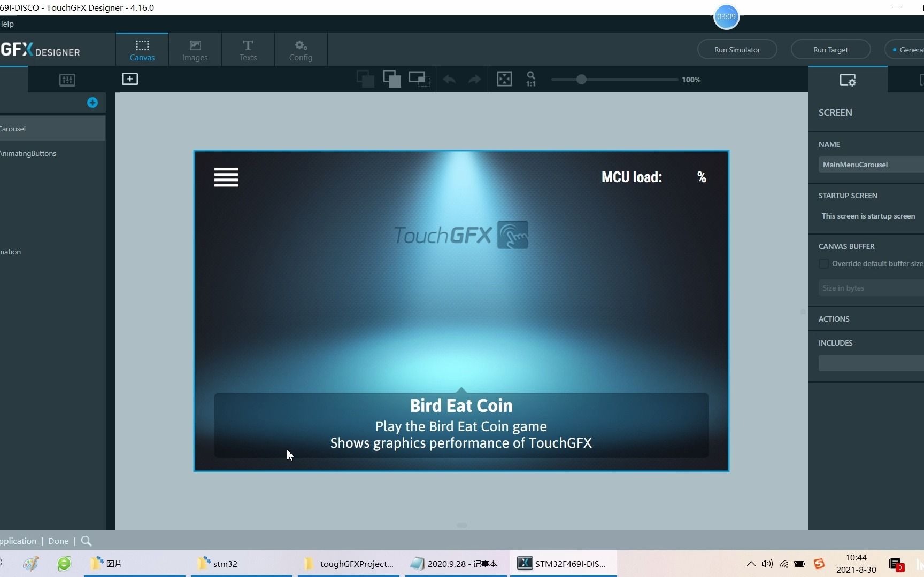Open the Texts tab

(x=248, y=50)
